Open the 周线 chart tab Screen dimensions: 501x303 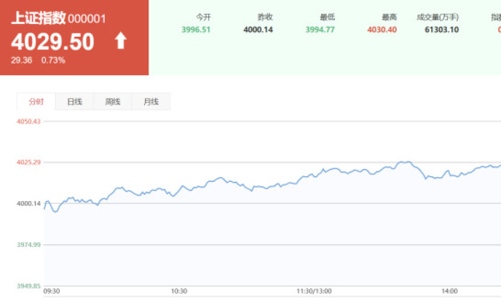[x=112, y=102]
